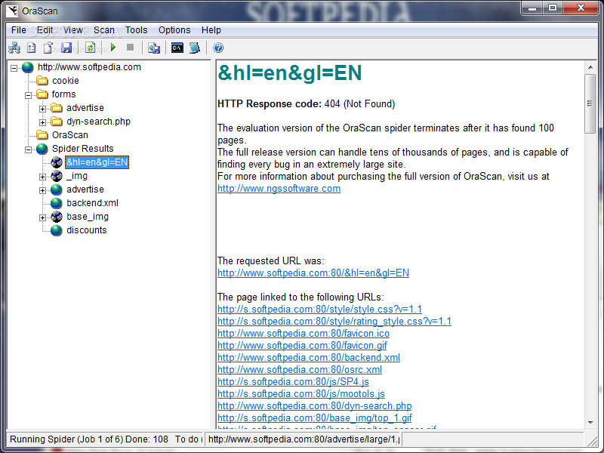Open the js/SP4.js link

tap(293, 382)
